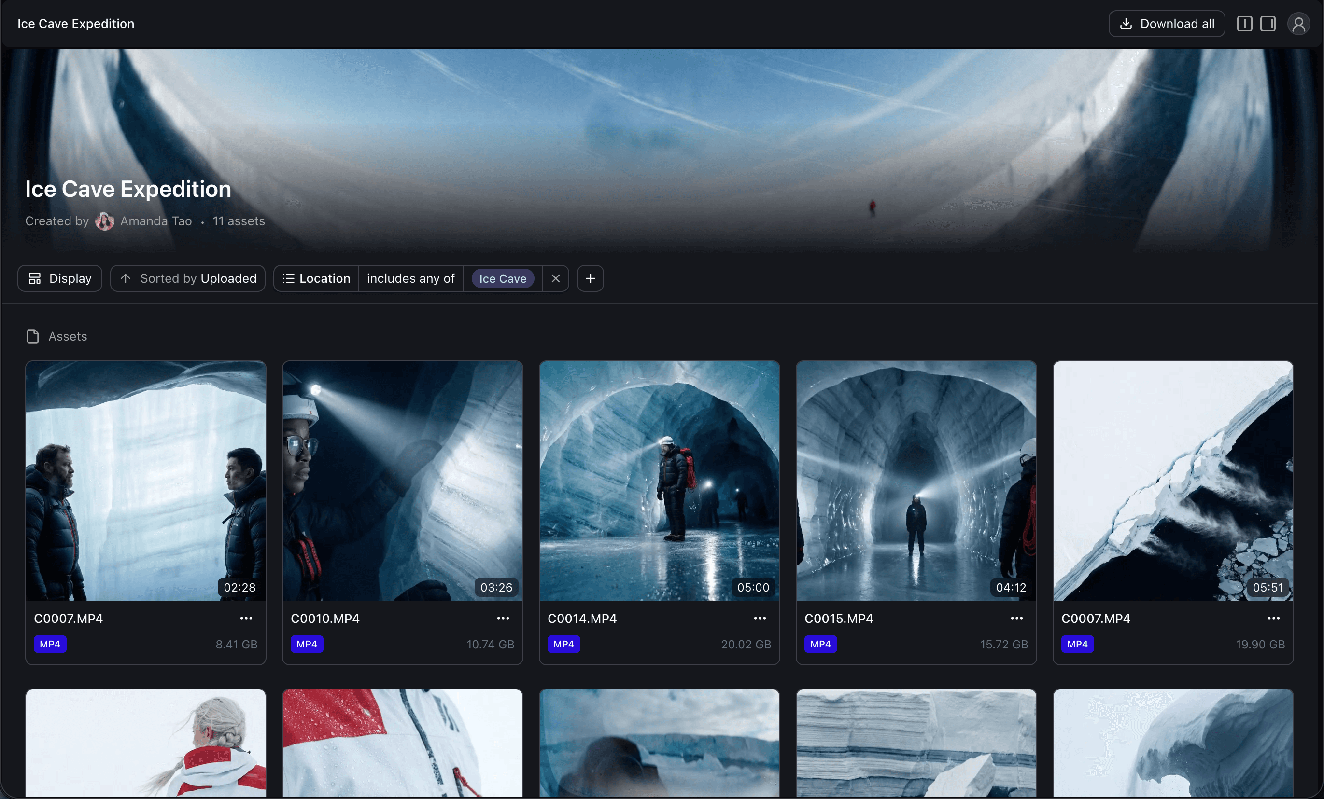Open the Location filter field dropdown
The image size is (1324, 799).
(316, 278)
